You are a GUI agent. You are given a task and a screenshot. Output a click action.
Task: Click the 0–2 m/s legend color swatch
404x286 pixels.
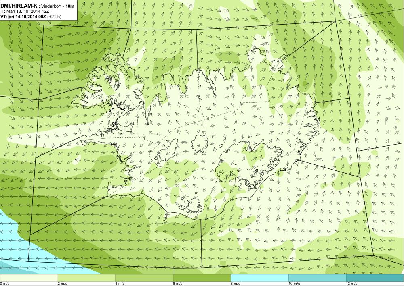[x=29, y=278]
